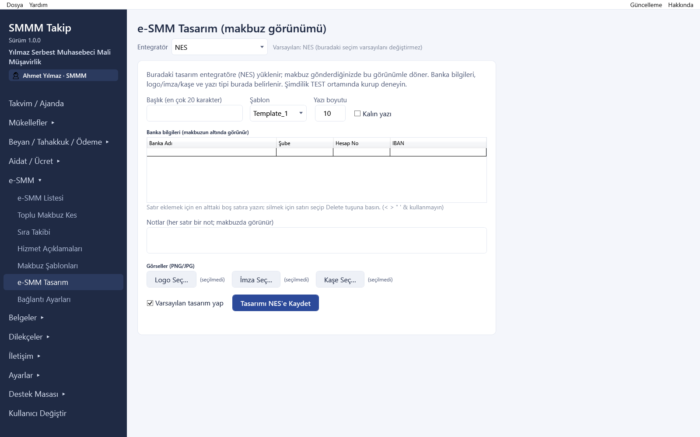Click the Notlar text area
700x437 pixels.
tap(317, 240)
